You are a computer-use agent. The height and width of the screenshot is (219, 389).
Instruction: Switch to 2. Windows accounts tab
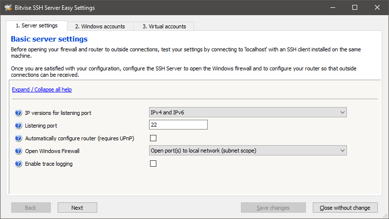click(x=100, y=26)
